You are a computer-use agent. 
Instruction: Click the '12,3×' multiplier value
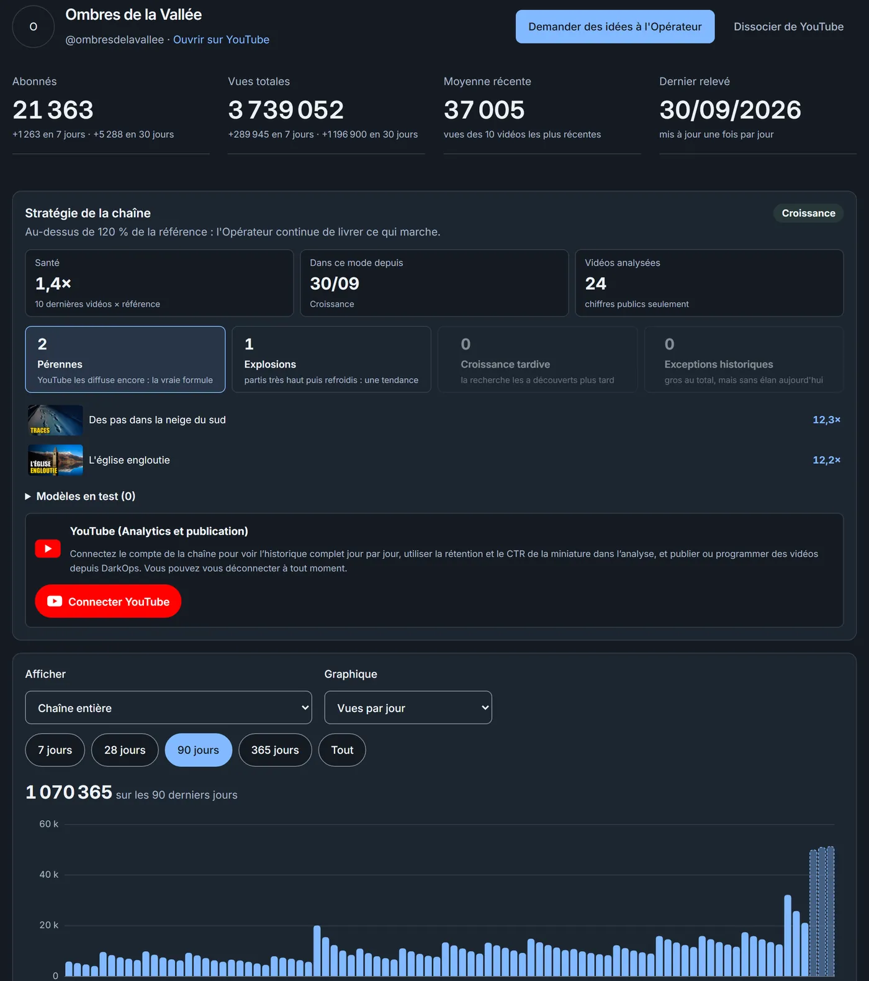(826, 420)
